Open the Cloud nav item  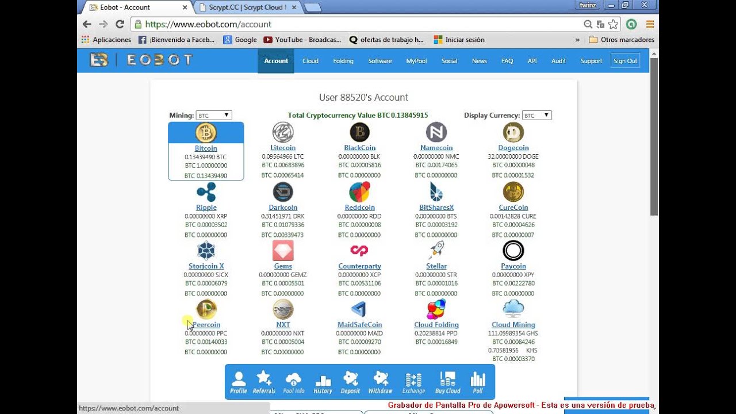(x=310, y=61)
